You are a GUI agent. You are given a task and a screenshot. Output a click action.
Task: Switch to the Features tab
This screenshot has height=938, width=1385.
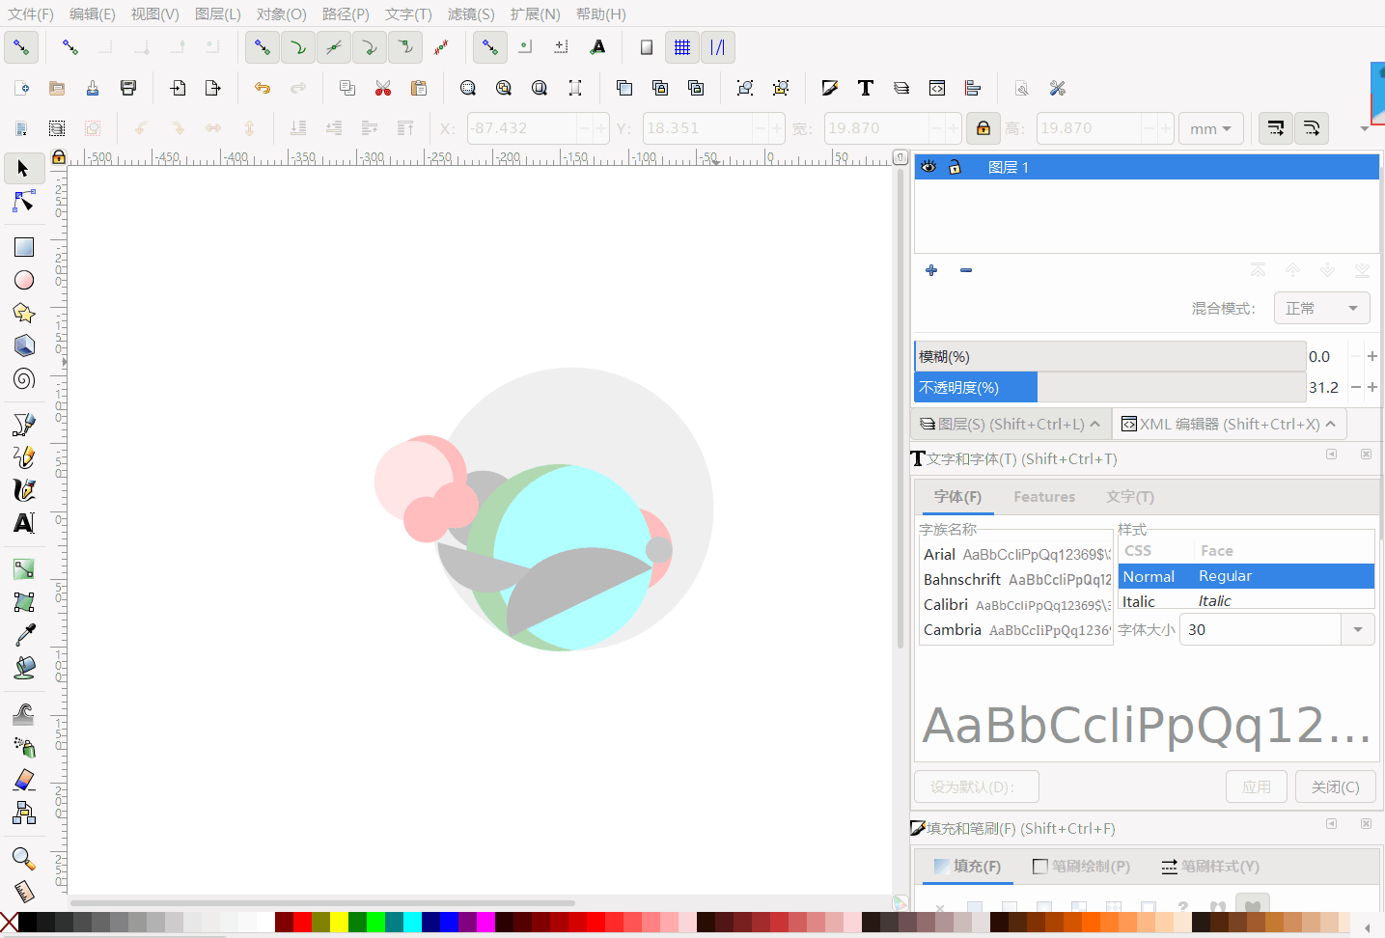click(x=1044, y=497)
